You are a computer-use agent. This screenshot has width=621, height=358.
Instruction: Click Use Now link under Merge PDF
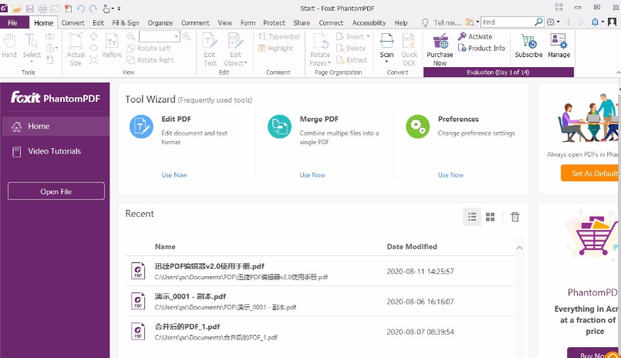(x=312, y=175)
